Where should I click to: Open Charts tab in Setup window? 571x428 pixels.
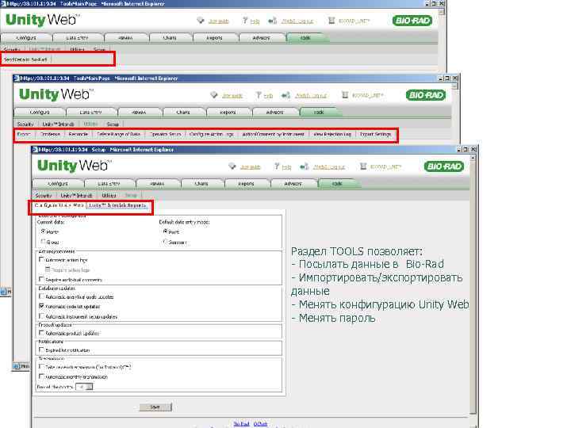tap(201, 184)
